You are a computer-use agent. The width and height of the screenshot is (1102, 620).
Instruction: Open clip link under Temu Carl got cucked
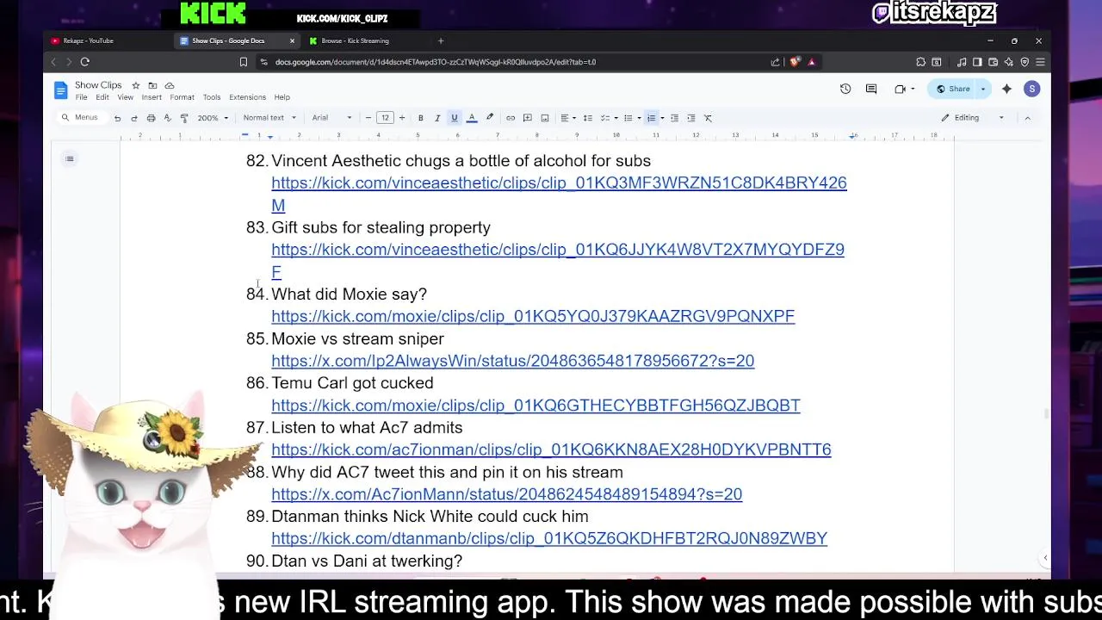[536, 405]
